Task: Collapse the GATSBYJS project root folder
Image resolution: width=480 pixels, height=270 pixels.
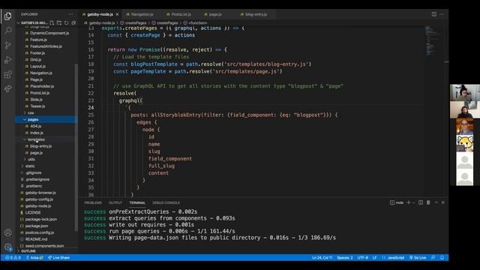Action: pos(32,23)
